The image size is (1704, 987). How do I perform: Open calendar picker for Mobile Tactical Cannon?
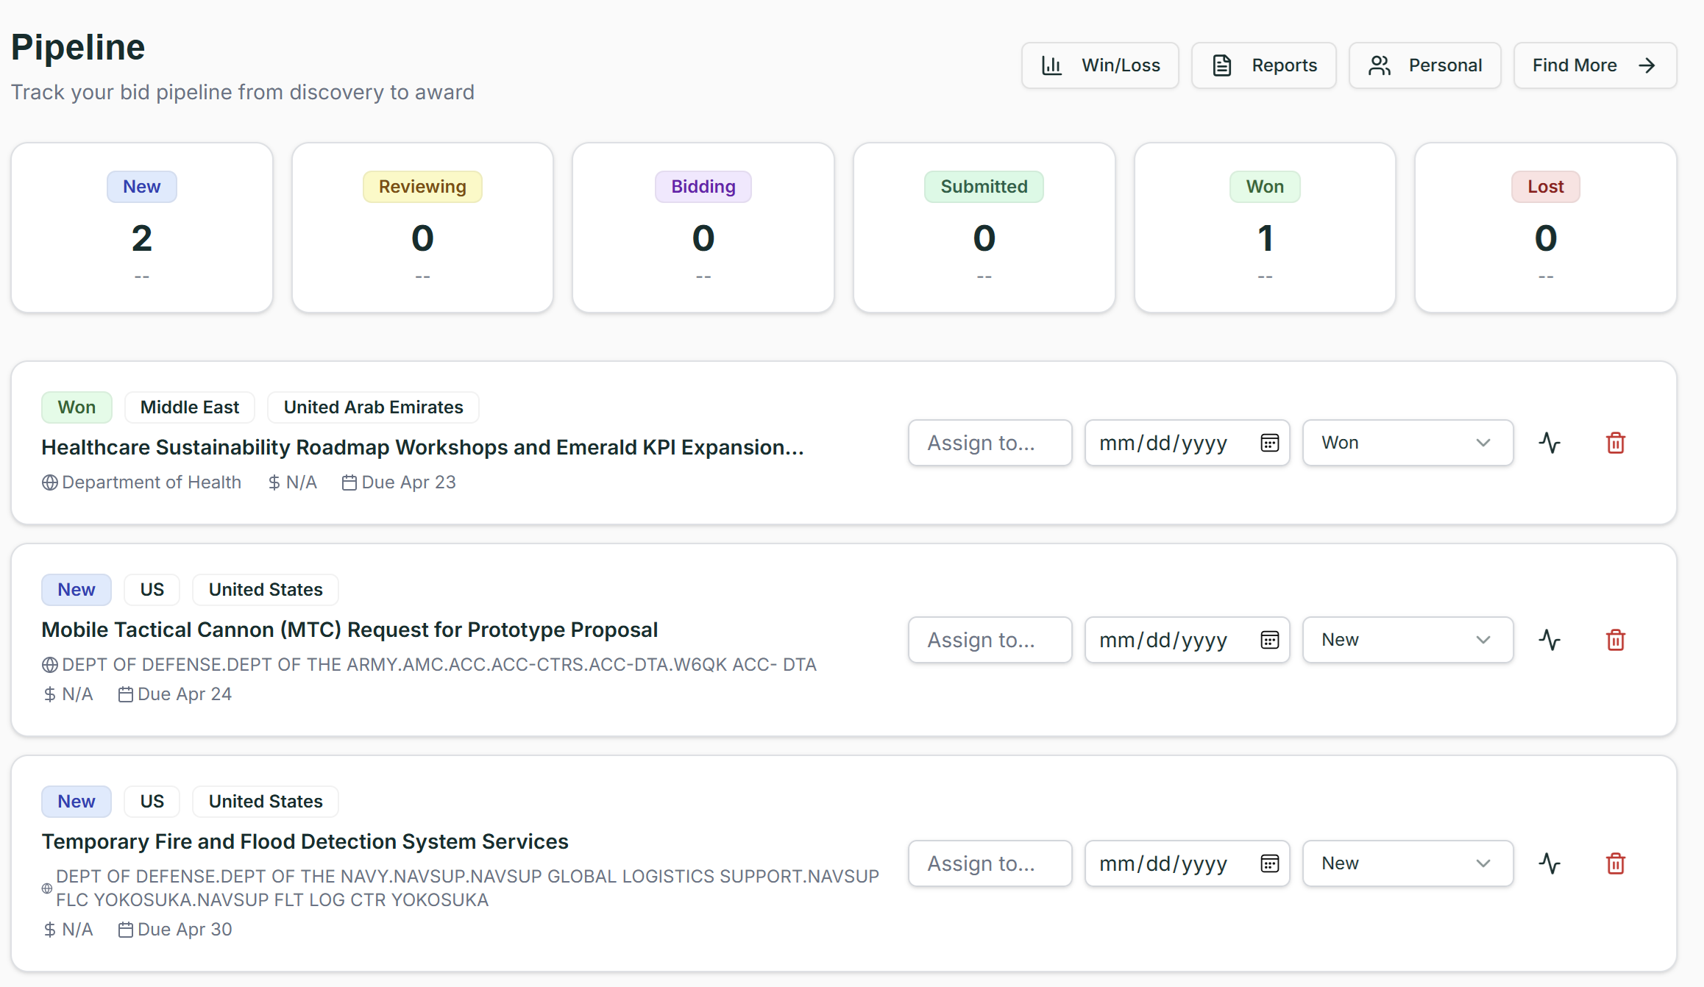point(1269,640)
